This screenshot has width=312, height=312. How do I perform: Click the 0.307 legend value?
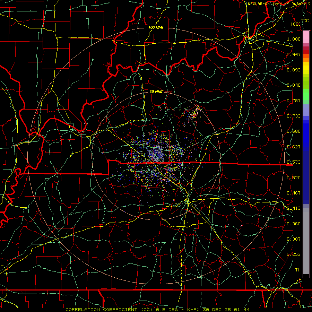294,239
